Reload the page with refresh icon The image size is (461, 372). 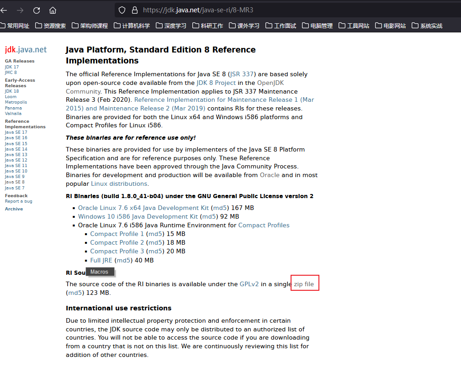click(x=37, y=10)
